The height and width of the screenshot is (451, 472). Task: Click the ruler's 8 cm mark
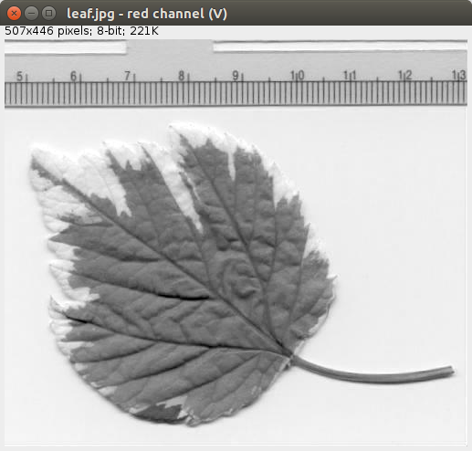[x=181, y=76]
